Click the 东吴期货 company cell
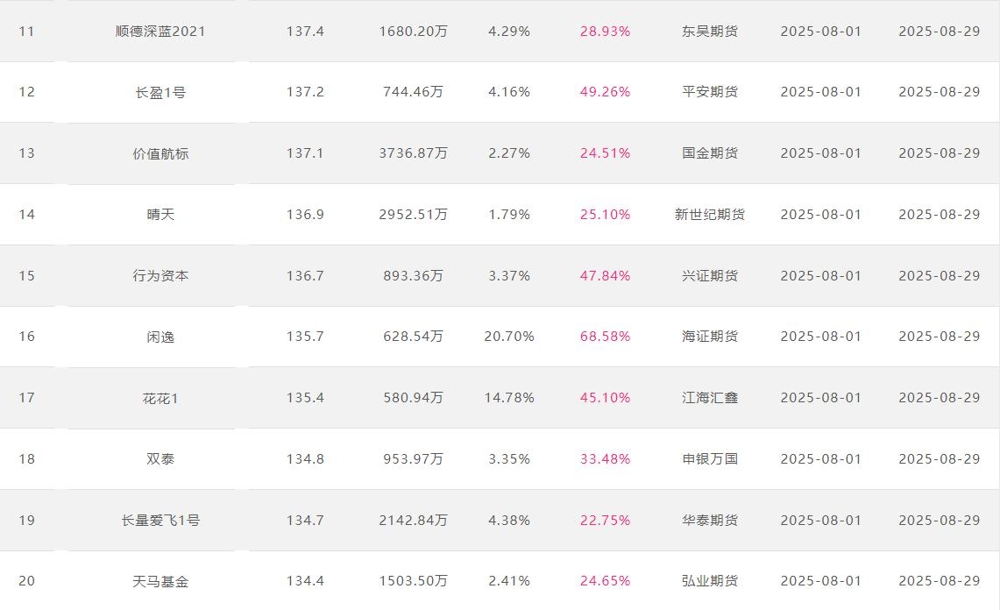 [x=710, y=32]
